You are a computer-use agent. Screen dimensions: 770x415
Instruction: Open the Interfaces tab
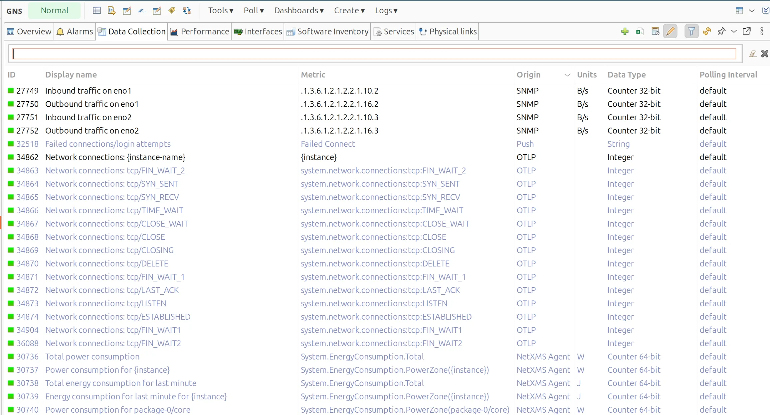tap(258, 32)
